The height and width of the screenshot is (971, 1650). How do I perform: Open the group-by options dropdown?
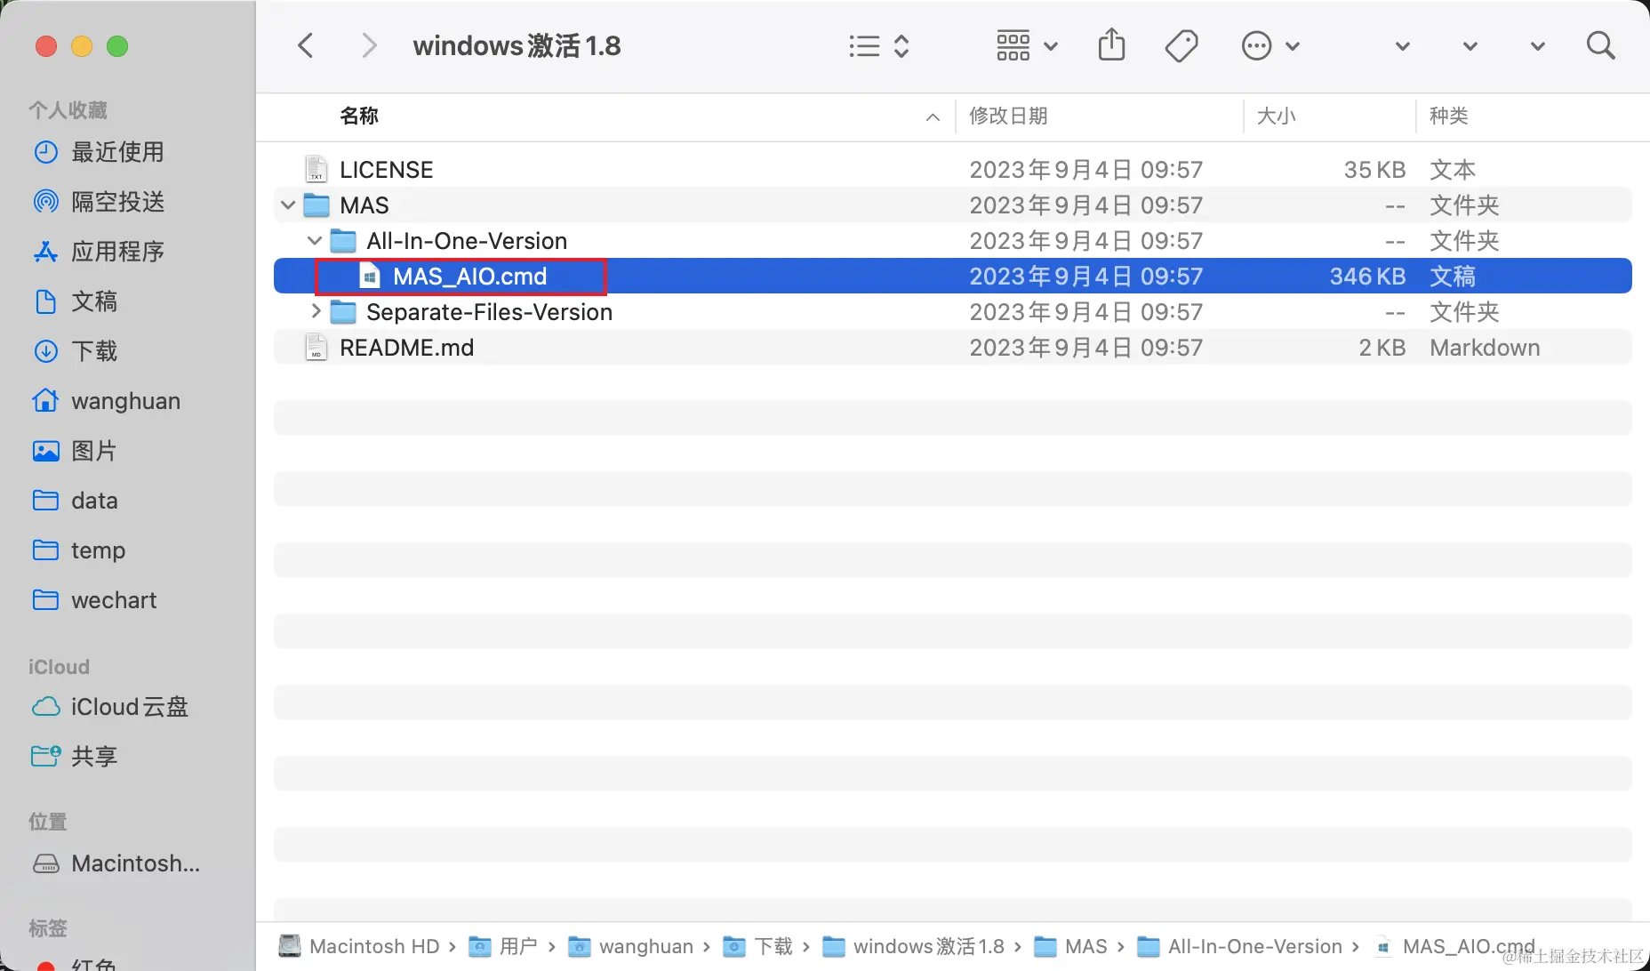(1027, 45)
